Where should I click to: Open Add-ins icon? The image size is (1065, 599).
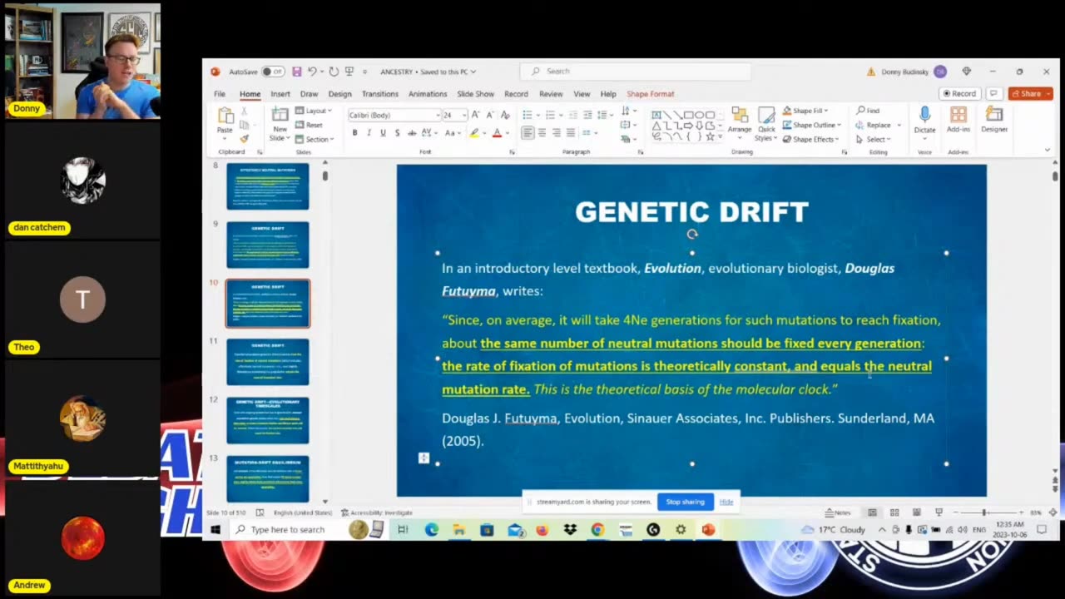pyautogui.click(x=958, y=120)
